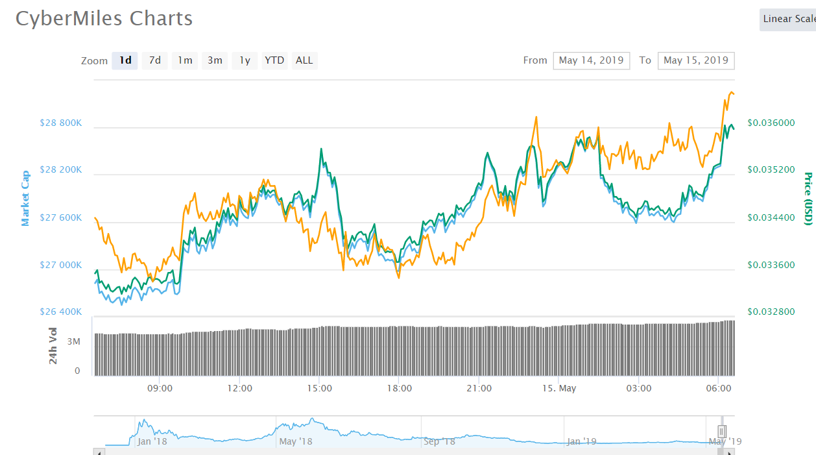The image size is (816, 455).
Task: Click the navigator range handle near May '19
Action: 722,432
